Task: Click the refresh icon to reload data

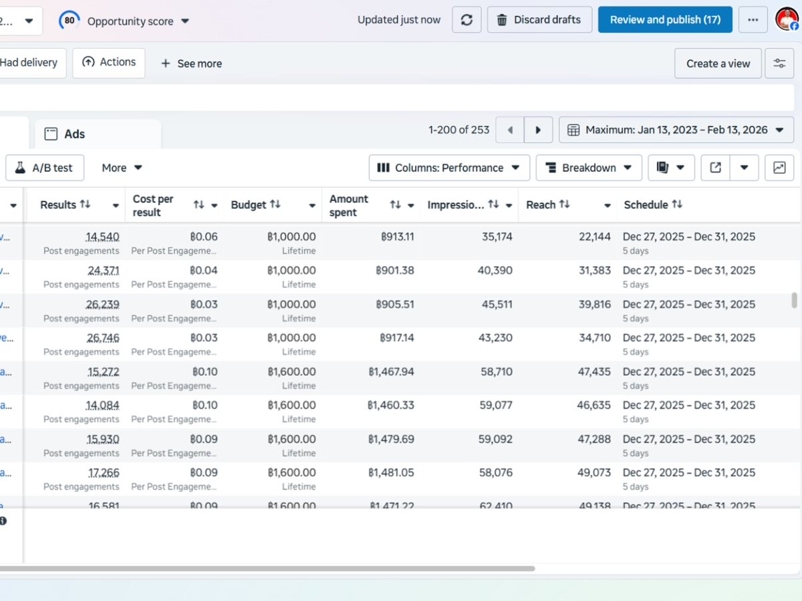Action: coord(466,19)
